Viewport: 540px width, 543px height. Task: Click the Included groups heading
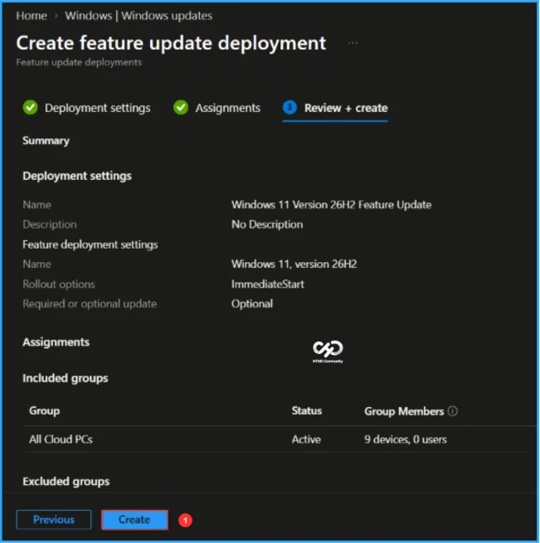pyautogui.click(x=66, y=378)
